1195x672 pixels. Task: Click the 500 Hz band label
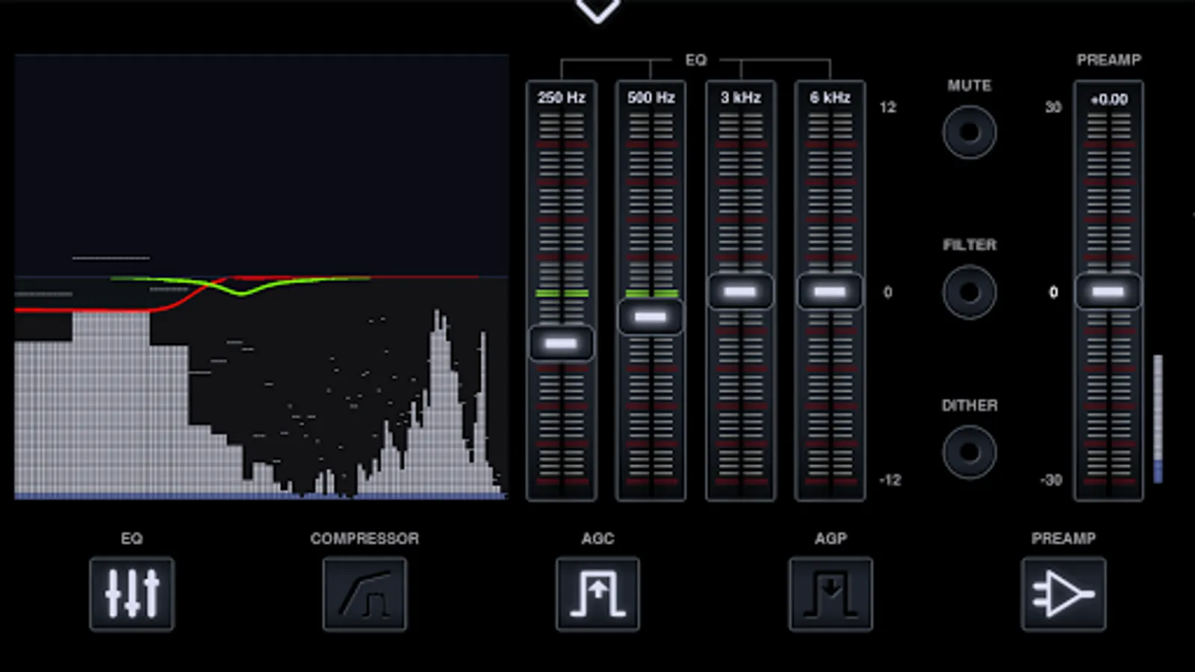[651, 98]
